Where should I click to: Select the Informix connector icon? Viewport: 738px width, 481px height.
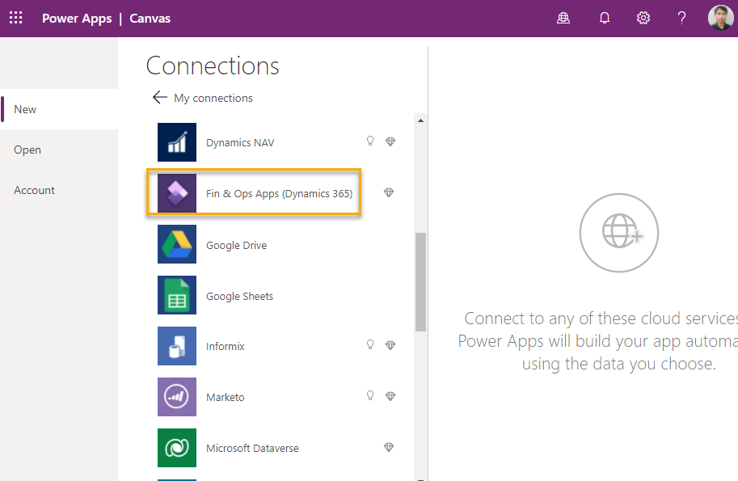click(177, 346)
